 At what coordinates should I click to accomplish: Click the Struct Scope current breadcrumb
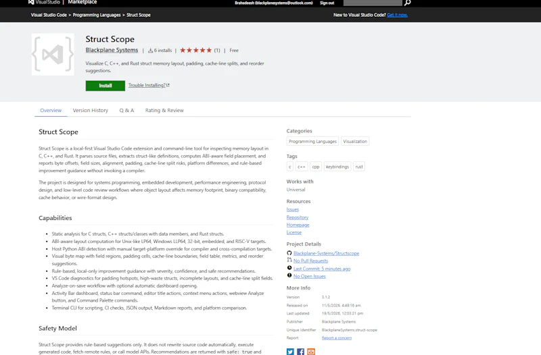(x=139, y=15)
